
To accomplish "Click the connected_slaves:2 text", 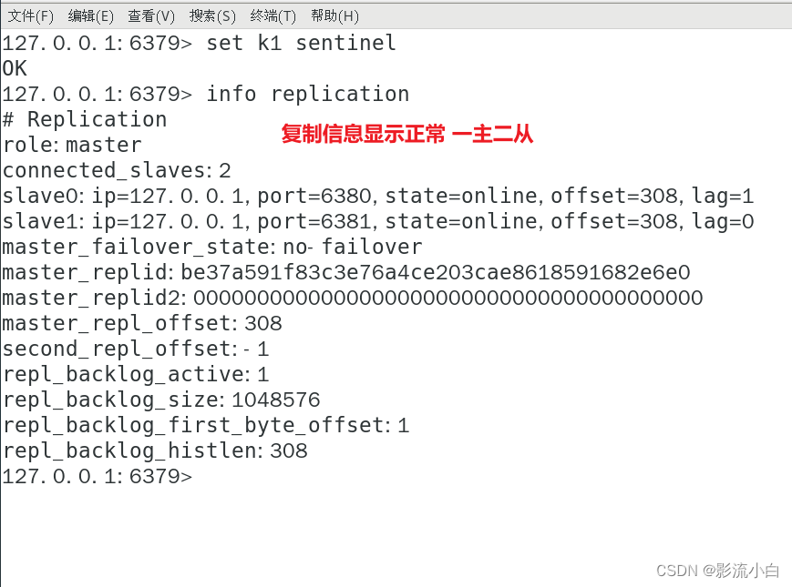I will coord(115,169).
